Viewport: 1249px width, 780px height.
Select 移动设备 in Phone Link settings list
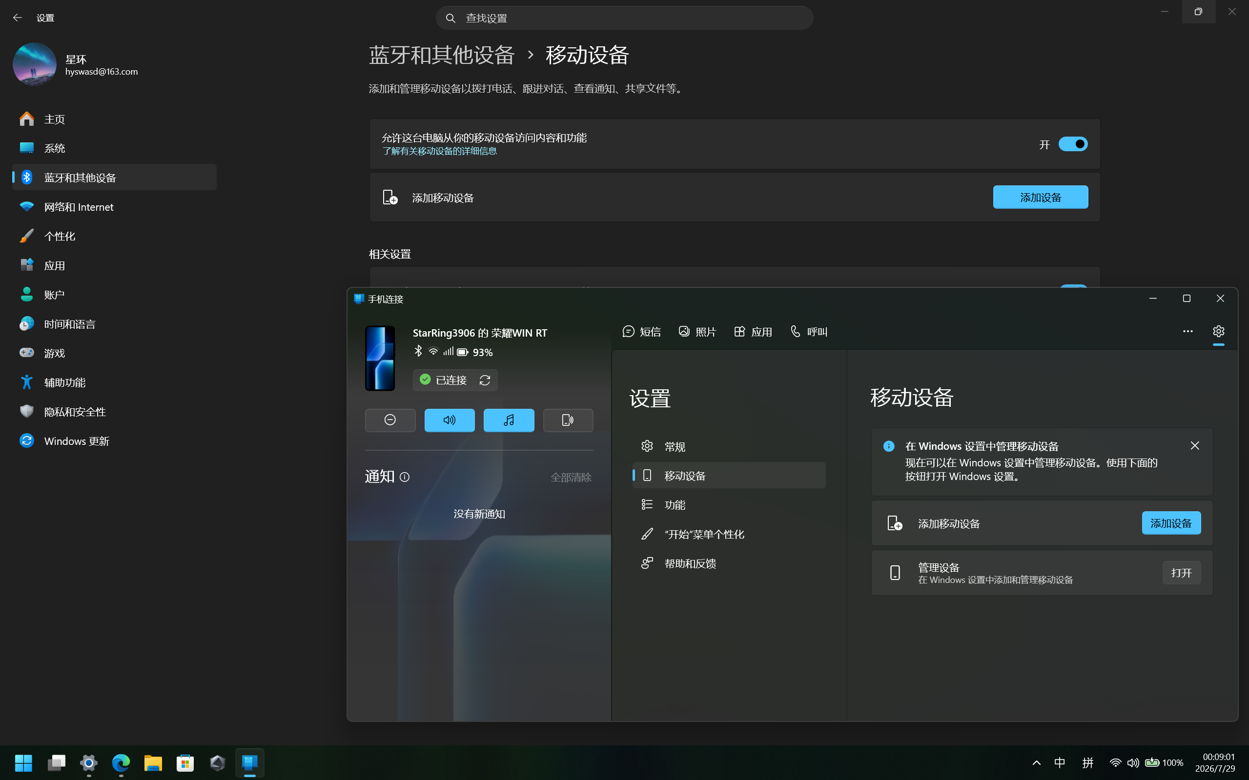click(x=729, y=476)
